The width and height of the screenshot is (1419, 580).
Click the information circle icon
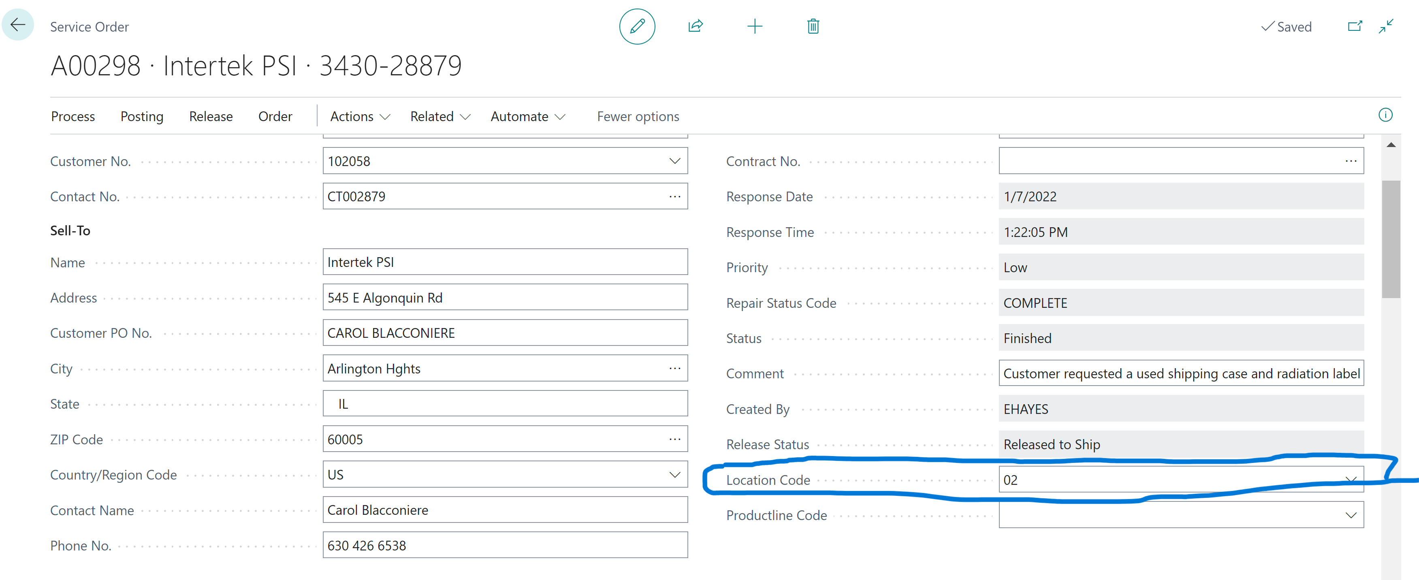tap(1385, 115)
